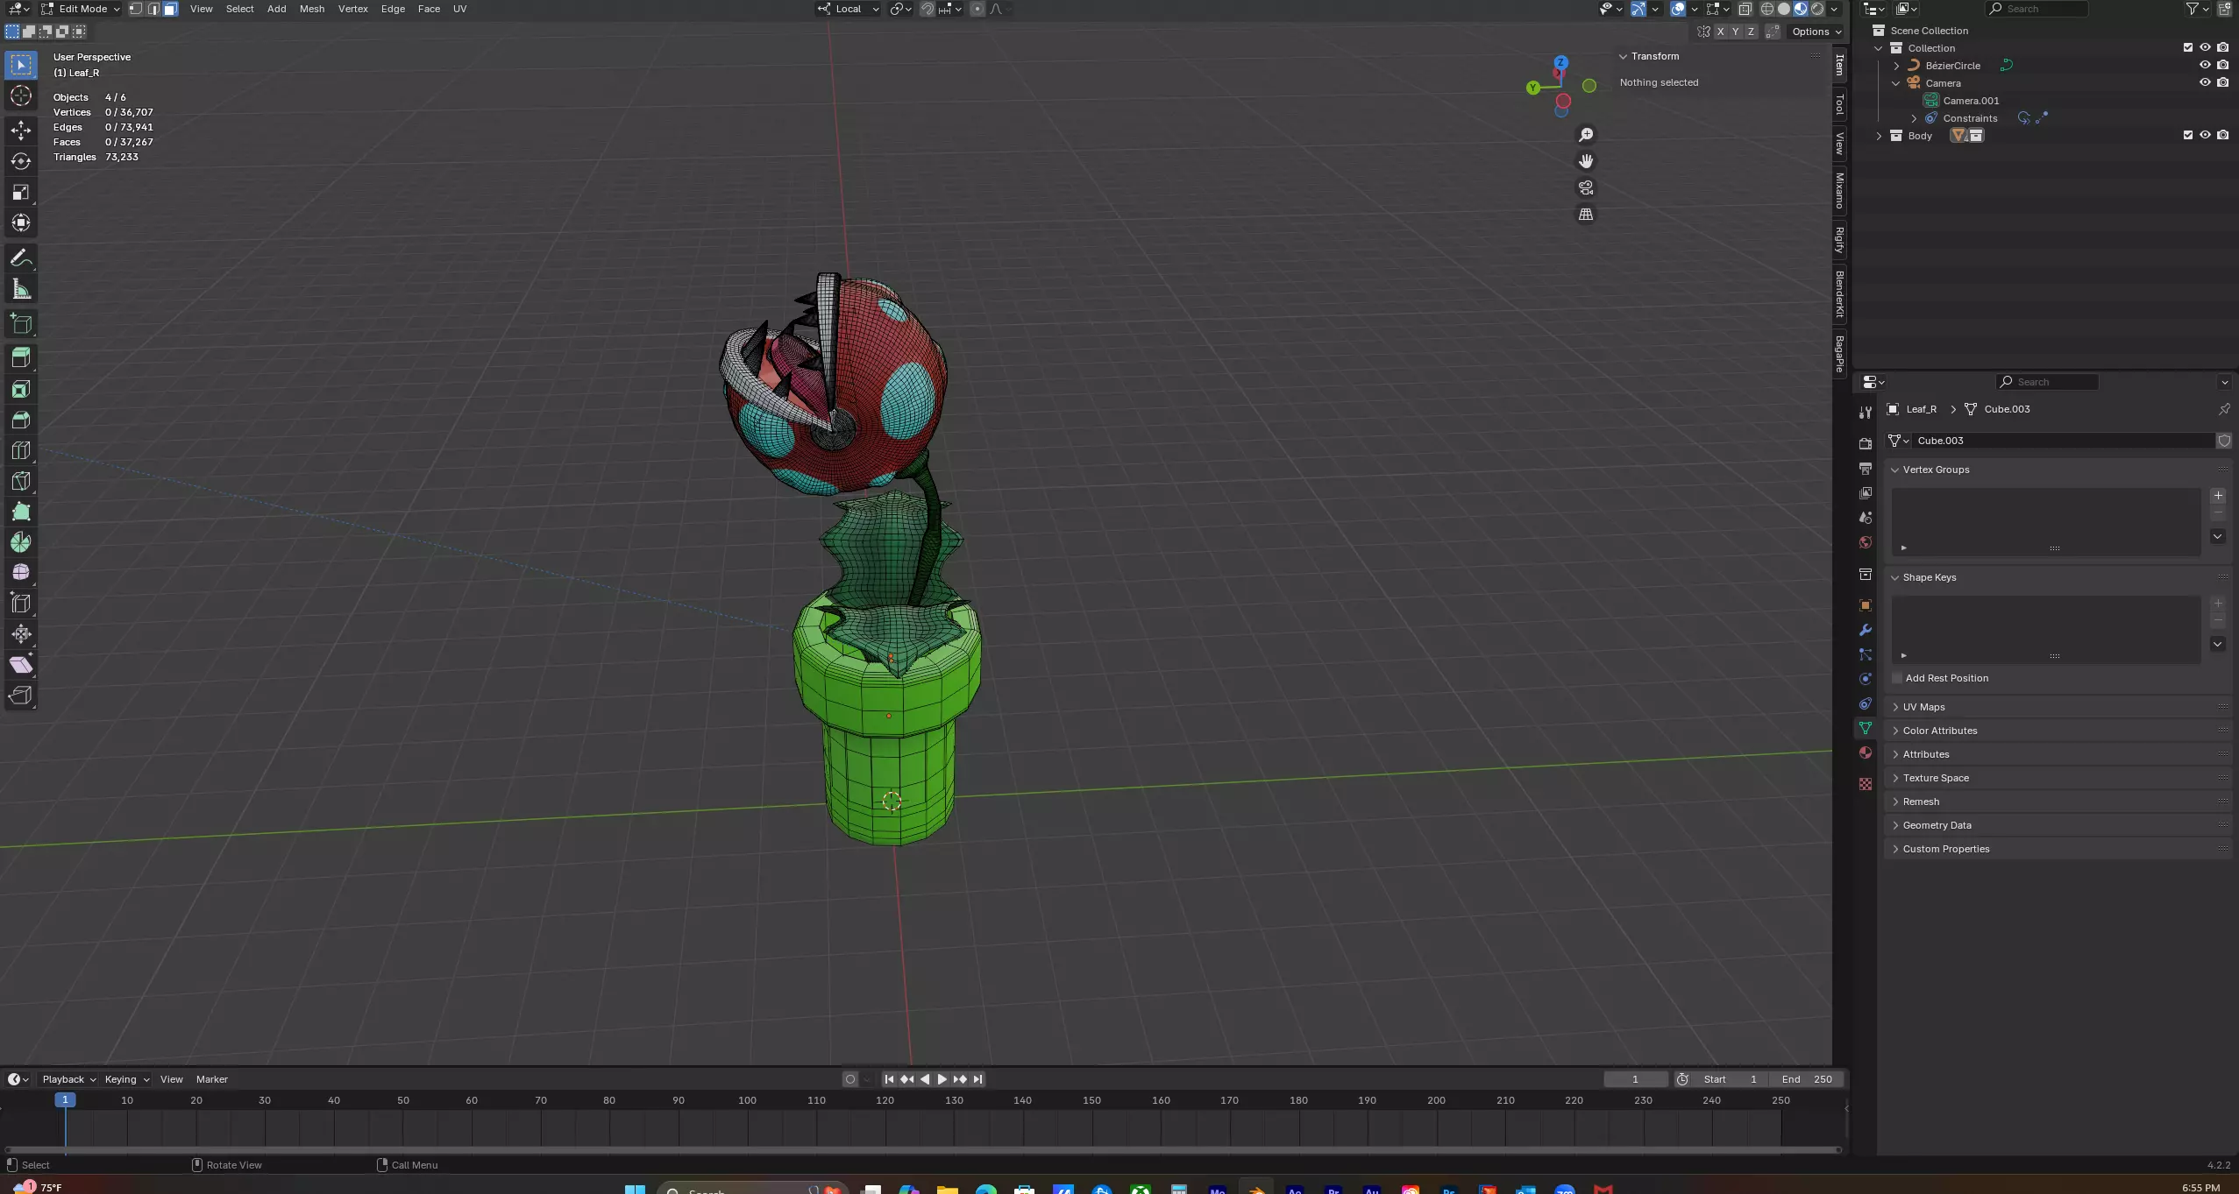Open the Select menu

(x=239, y=9)
